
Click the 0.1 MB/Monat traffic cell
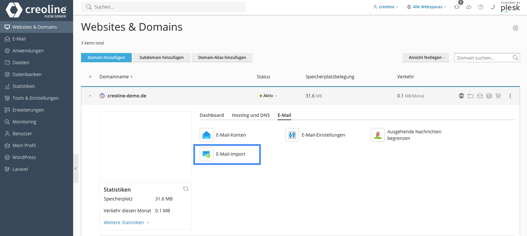click(411, 96)
